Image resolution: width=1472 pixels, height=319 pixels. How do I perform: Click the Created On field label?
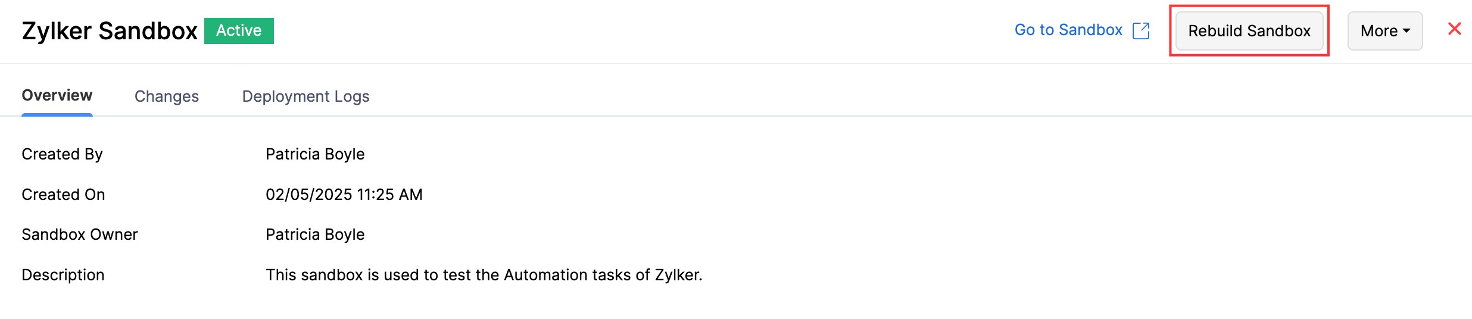[x=63, y=195]
